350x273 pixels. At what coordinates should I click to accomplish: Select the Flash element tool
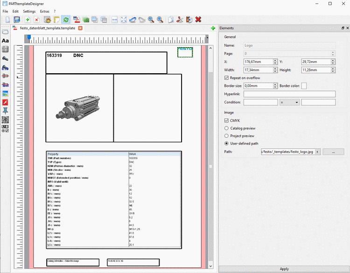(5, 102)
